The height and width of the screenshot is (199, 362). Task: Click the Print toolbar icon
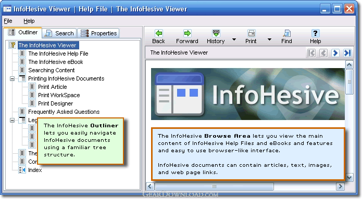tap(251, 33)
